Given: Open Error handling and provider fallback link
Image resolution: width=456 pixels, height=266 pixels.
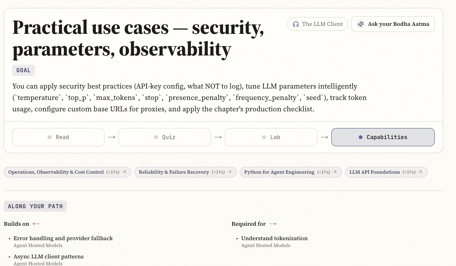Looking at the screenshot, I should [x=63, y=238].
